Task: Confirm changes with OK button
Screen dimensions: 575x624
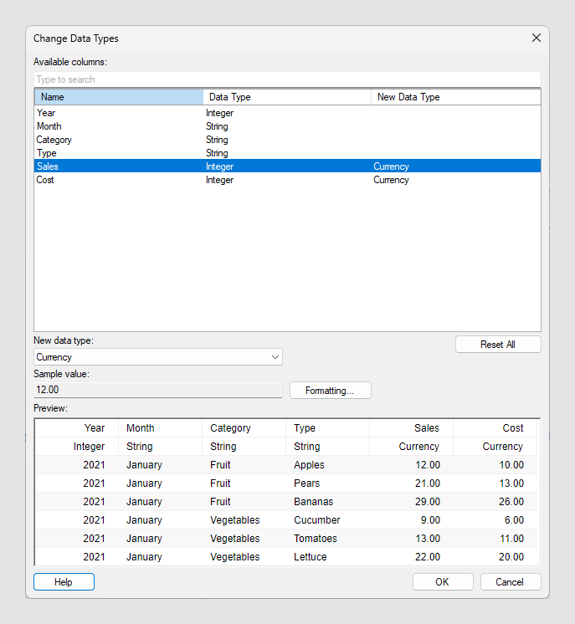Action: [443, 582]
